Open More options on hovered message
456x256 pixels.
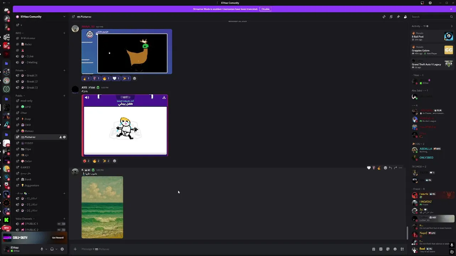coord(400,168)
